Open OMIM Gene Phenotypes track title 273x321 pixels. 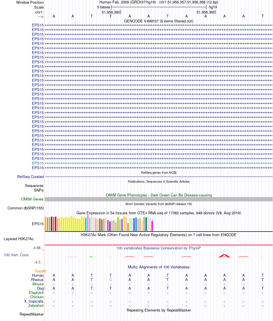click(x=159, y=195)
